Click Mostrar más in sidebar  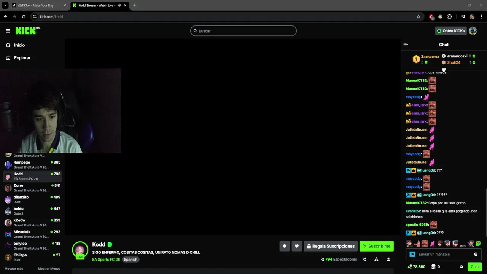click(14, 269)
